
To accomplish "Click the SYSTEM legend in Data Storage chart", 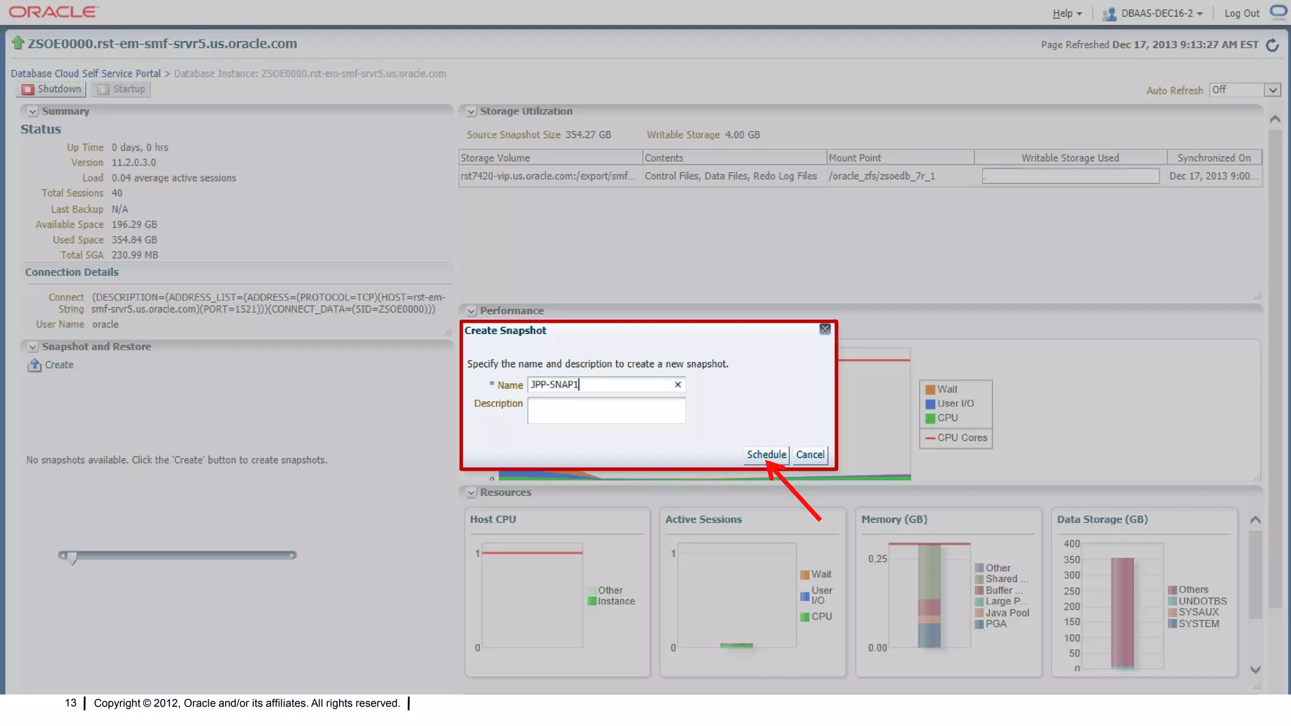I will point(1193,624).
